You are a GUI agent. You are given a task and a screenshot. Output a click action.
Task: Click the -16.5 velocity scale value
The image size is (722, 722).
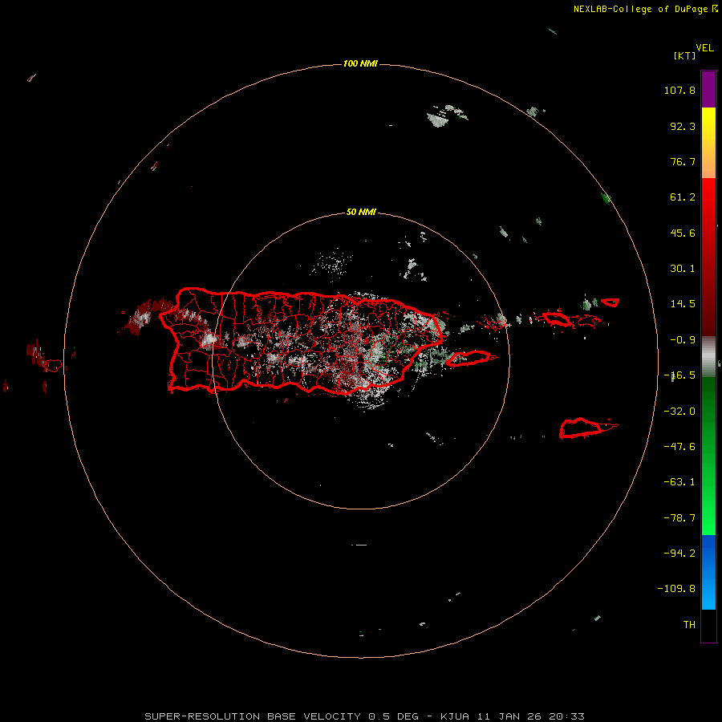[x=679, y=375]
